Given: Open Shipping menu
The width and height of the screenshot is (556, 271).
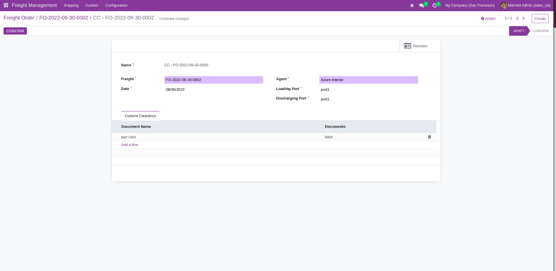Looking at the screenshot, I should coord(71,6).
